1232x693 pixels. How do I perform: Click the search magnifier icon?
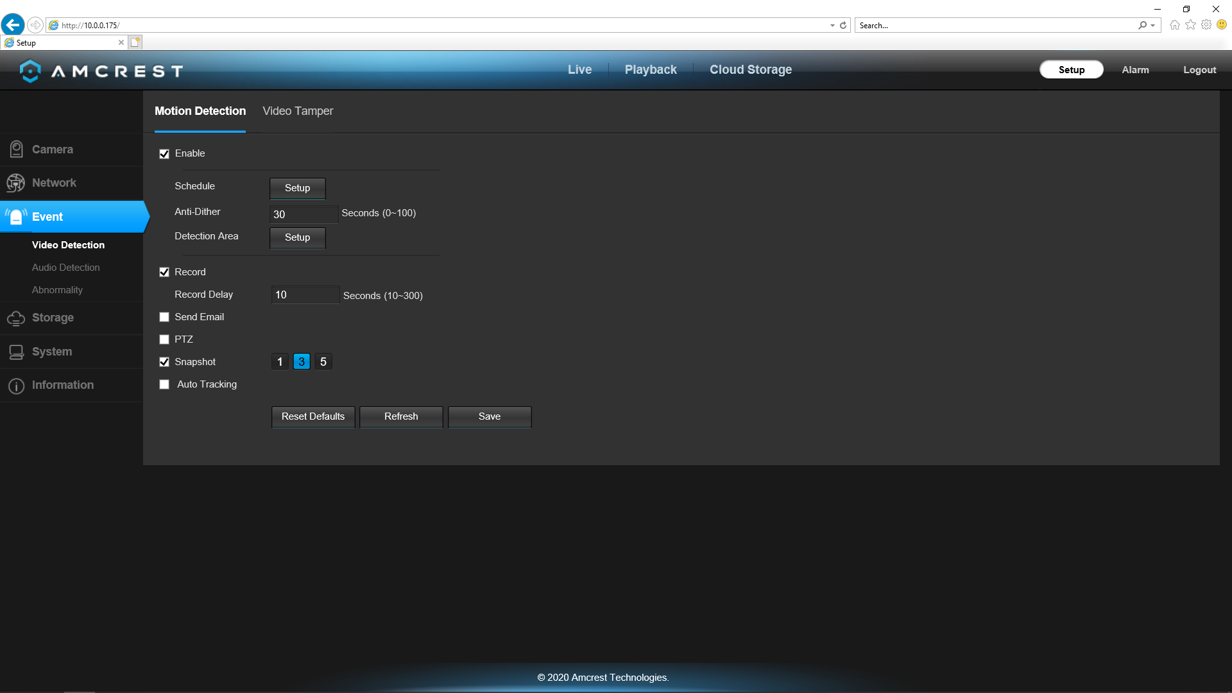click(x=1142, y=26)
